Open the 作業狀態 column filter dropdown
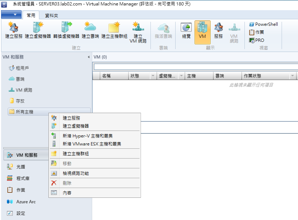Screen dimensions: 298x220 pyautogui.click(x=292, y=76)
